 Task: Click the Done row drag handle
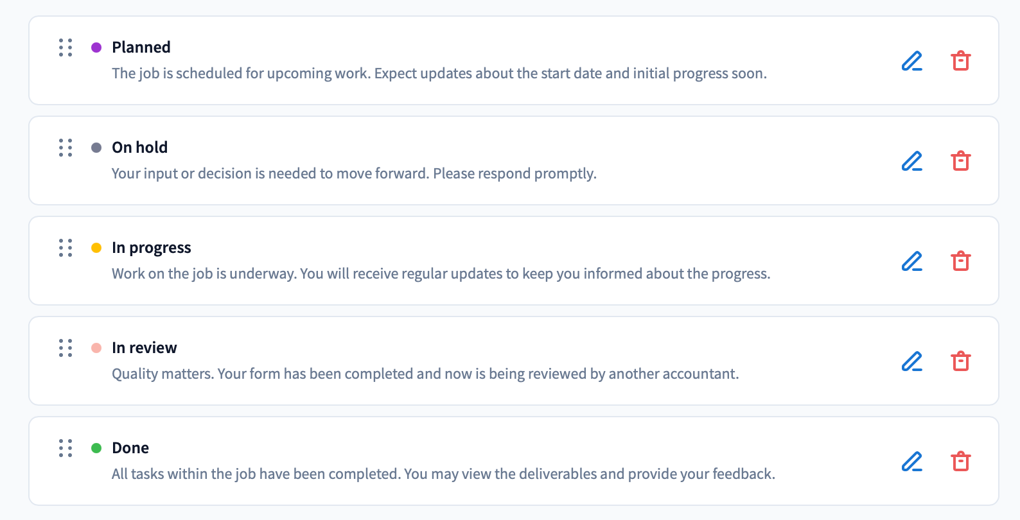point(66,448)
